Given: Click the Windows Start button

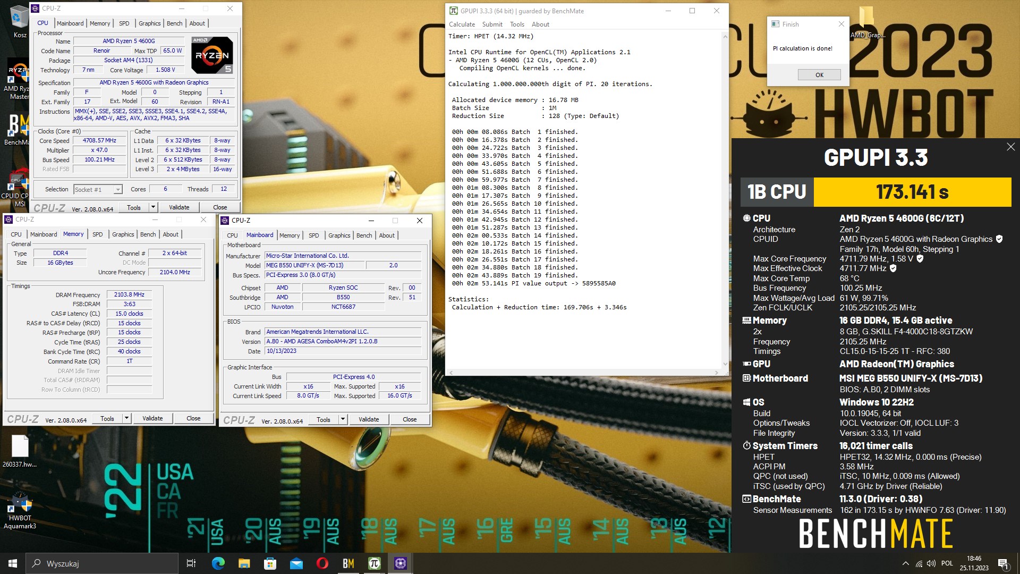Looking at the screenshot, I should click(13, 563).
